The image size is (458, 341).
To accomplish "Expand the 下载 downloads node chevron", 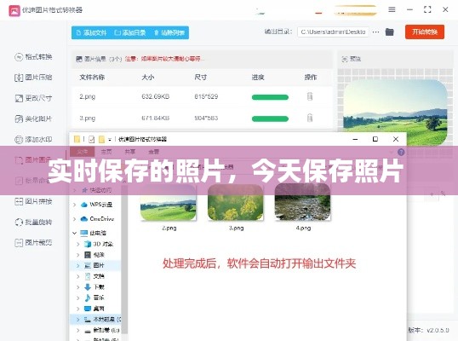I will pos(78,287).
